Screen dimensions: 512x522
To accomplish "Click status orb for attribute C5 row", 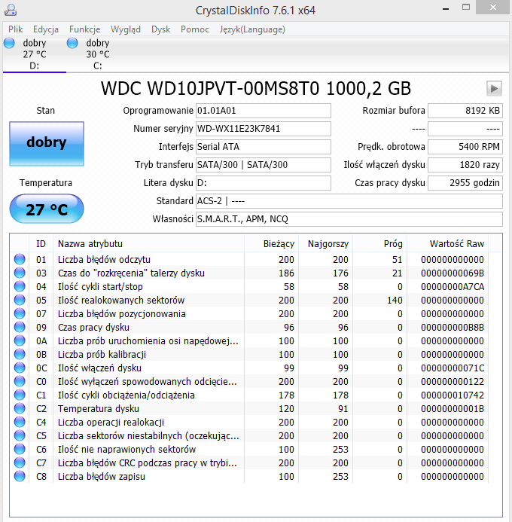I will 20,436.
